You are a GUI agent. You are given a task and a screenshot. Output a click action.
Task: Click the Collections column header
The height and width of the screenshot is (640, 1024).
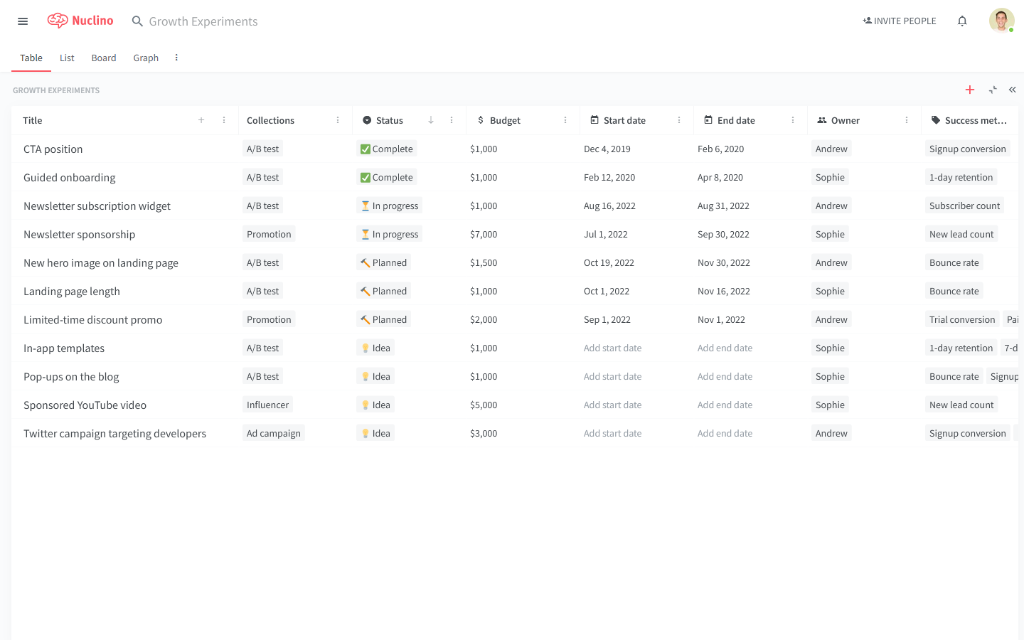(x=270, y=120)
